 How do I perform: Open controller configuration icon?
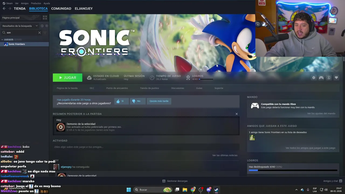tap(321, 78)
